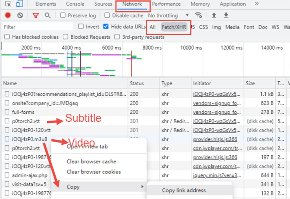The width and height of the screenshot is (290, 199).
Task: Select checkbox for admin-ajax.php request
Action: click(7, 175)
